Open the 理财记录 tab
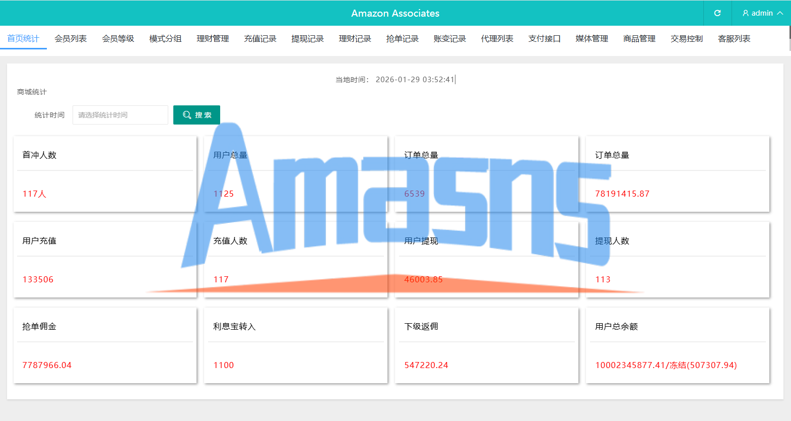 pyautogui.click(x=355, y=39)
